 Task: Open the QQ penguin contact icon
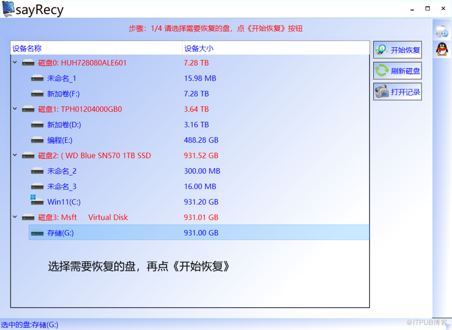coord(442,49)
